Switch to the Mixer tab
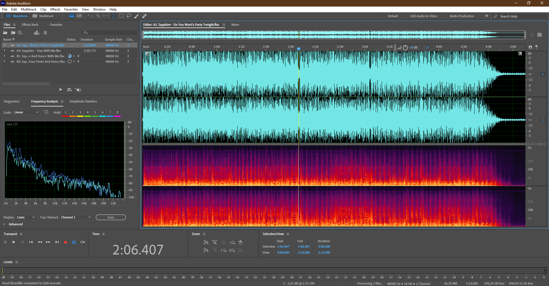Viewport: 549px width, 286px height. pyautogui.click(x=235, y=25)
